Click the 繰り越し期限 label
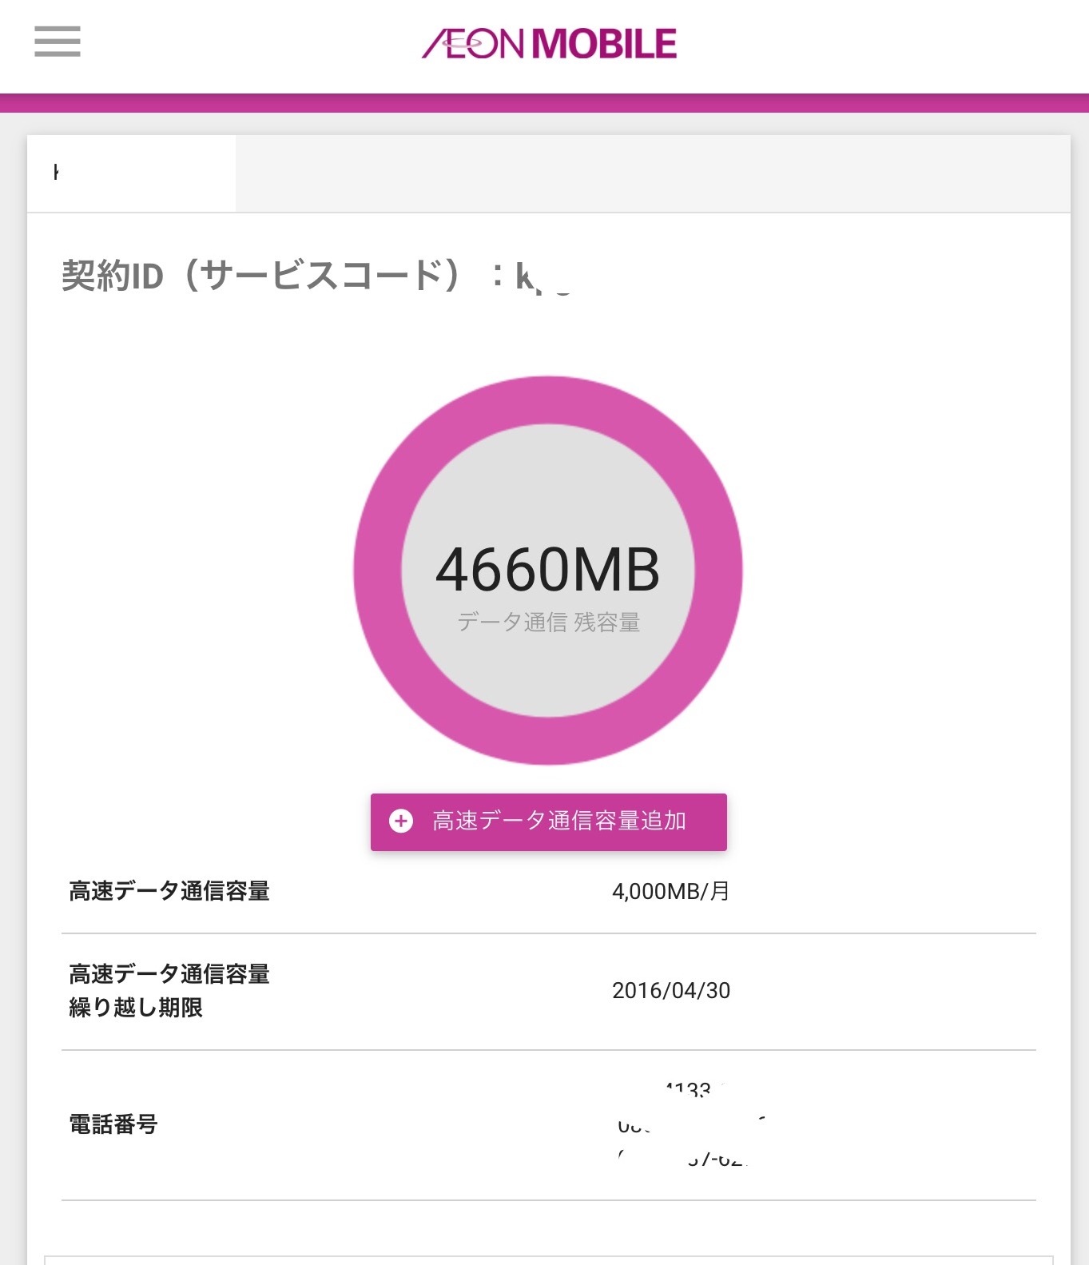1089x1265 pixels. tap(136, 1008)
